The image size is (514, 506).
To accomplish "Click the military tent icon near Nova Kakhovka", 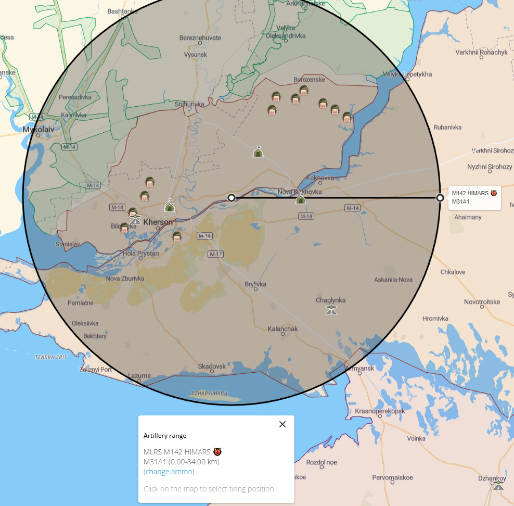I will tap(301, 199).
